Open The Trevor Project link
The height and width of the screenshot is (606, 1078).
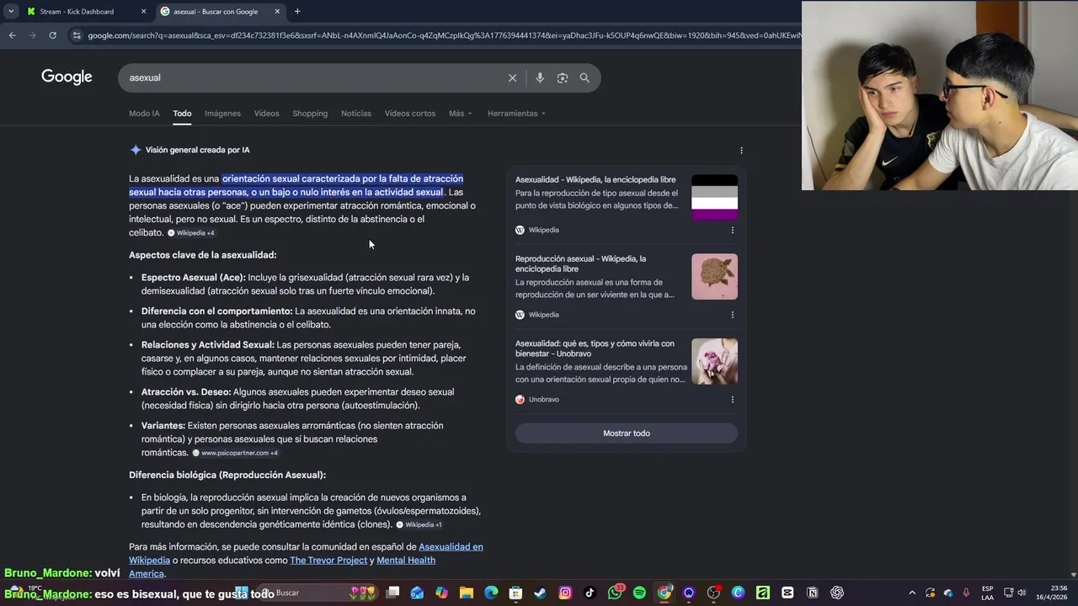tap(328, 561)
